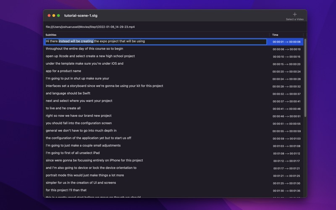This screenshot has width=336, height=210.
Task: Select subtitle 'app for a product name'
Action: click(x=63, y=71)
